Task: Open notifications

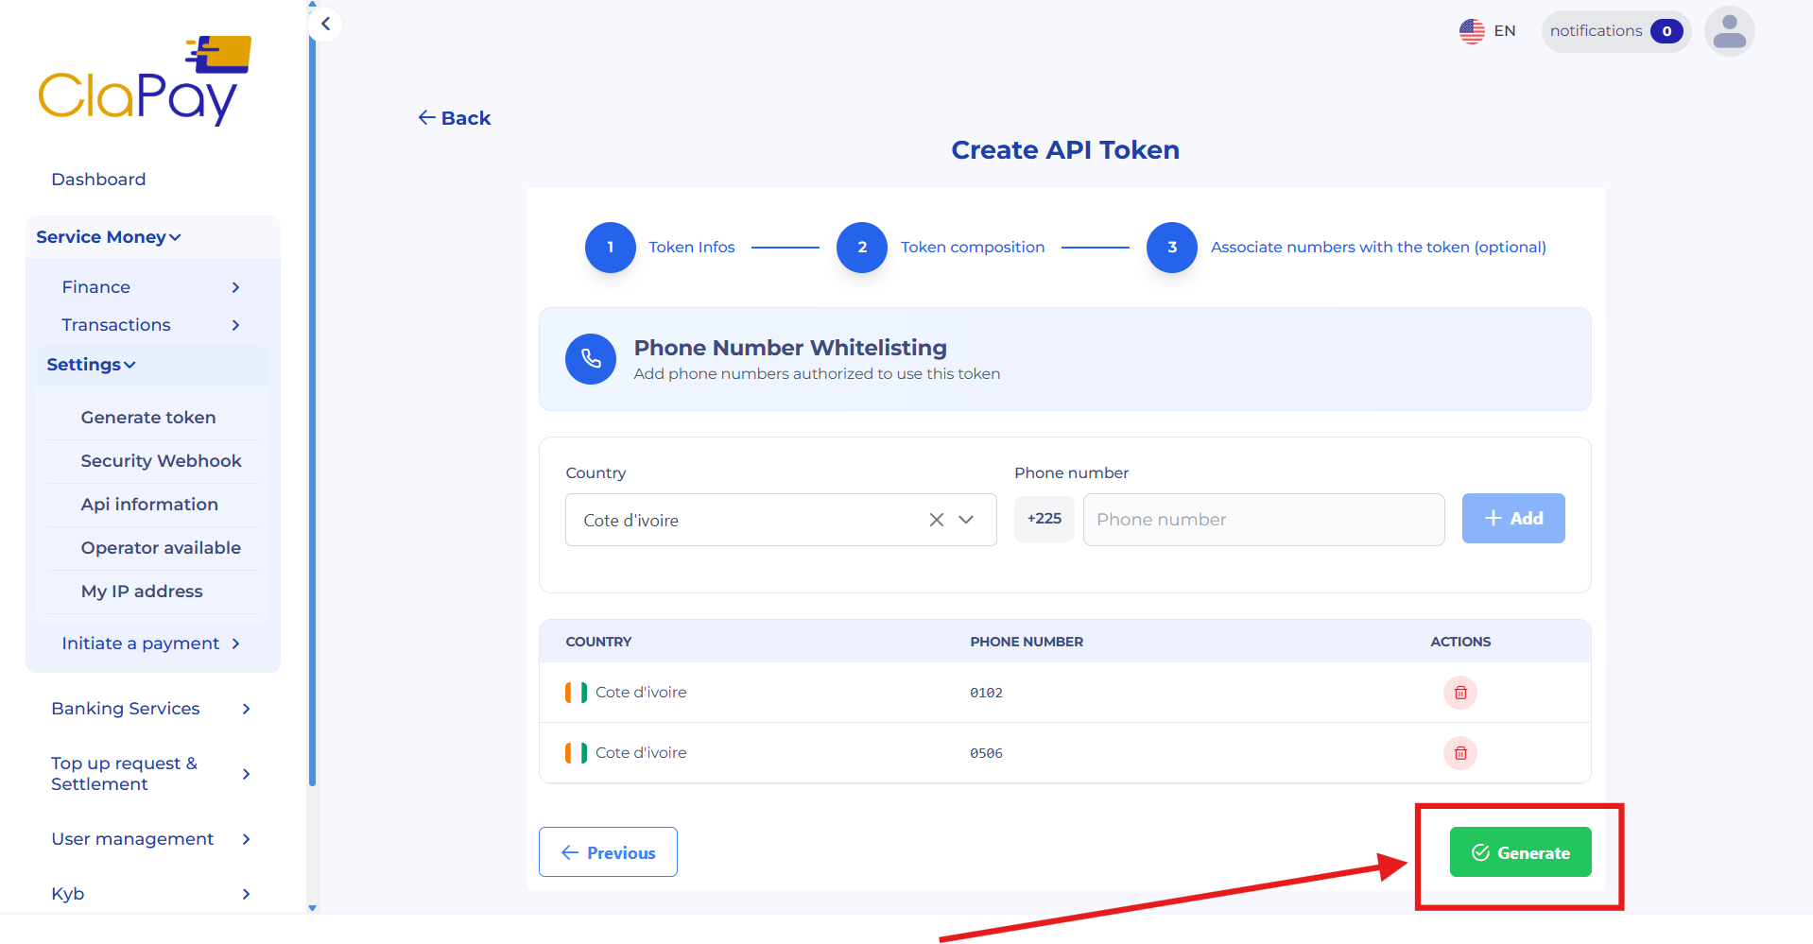Action: pyautogui.click(x=1614, y=30)
